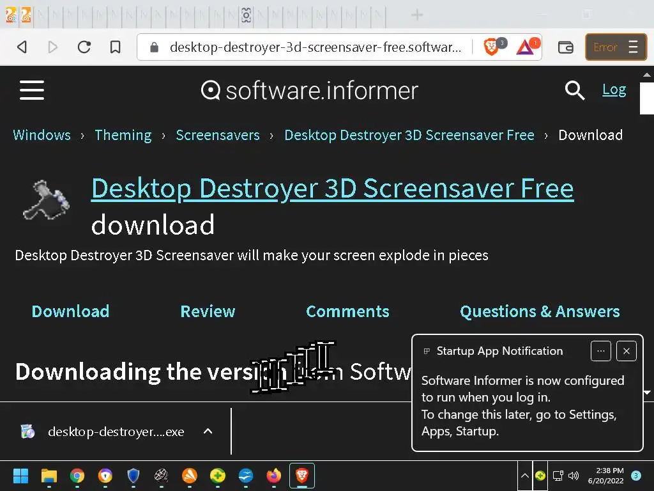Click the software.informer logo
This screenshot has width=654, height=491.
point(309,91)
